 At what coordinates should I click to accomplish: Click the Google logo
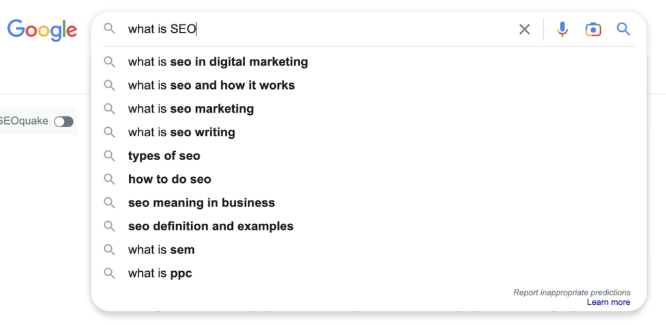42,30
